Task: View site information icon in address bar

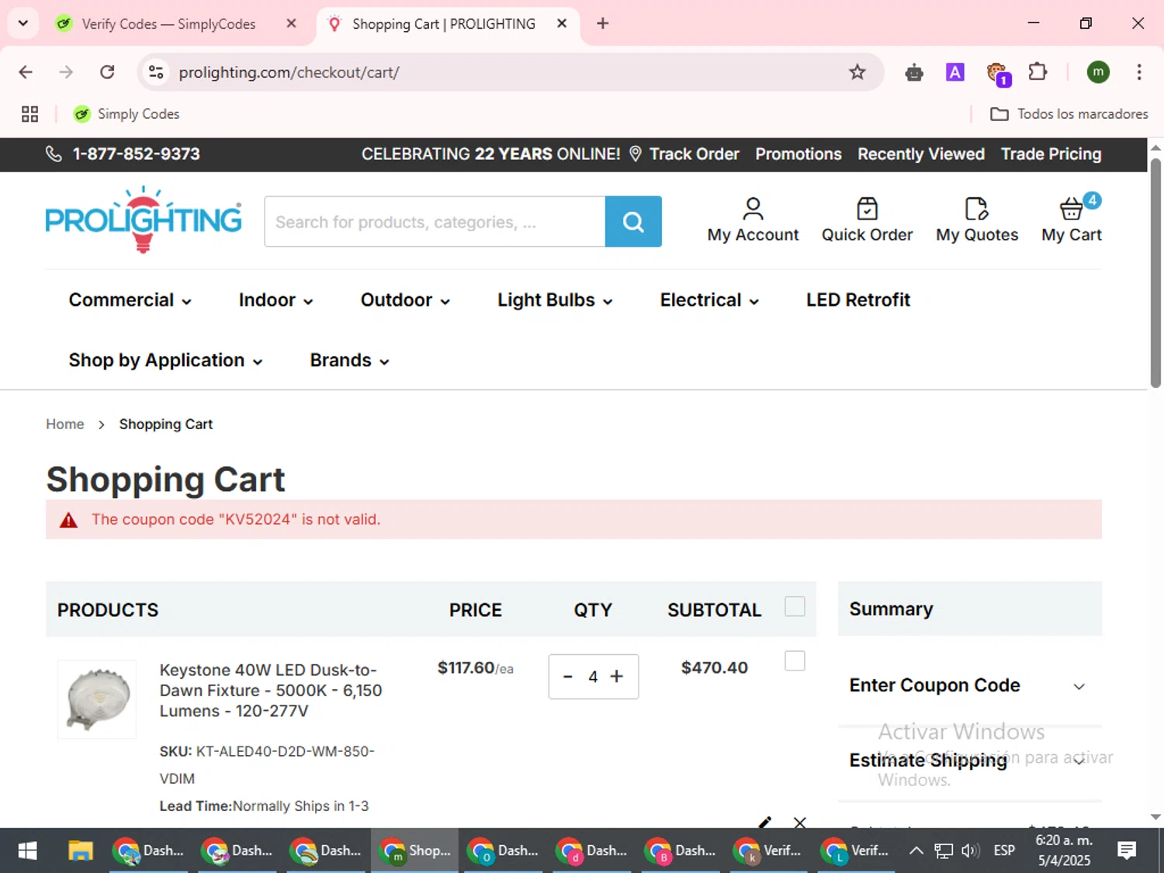Action: point(156,72)
